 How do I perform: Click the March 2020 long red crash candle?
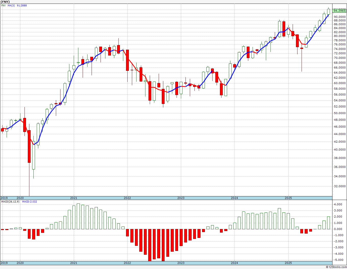29,146
